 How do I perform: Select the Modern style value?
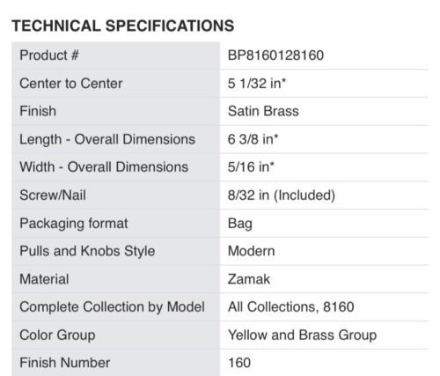(x=252, y=251)
